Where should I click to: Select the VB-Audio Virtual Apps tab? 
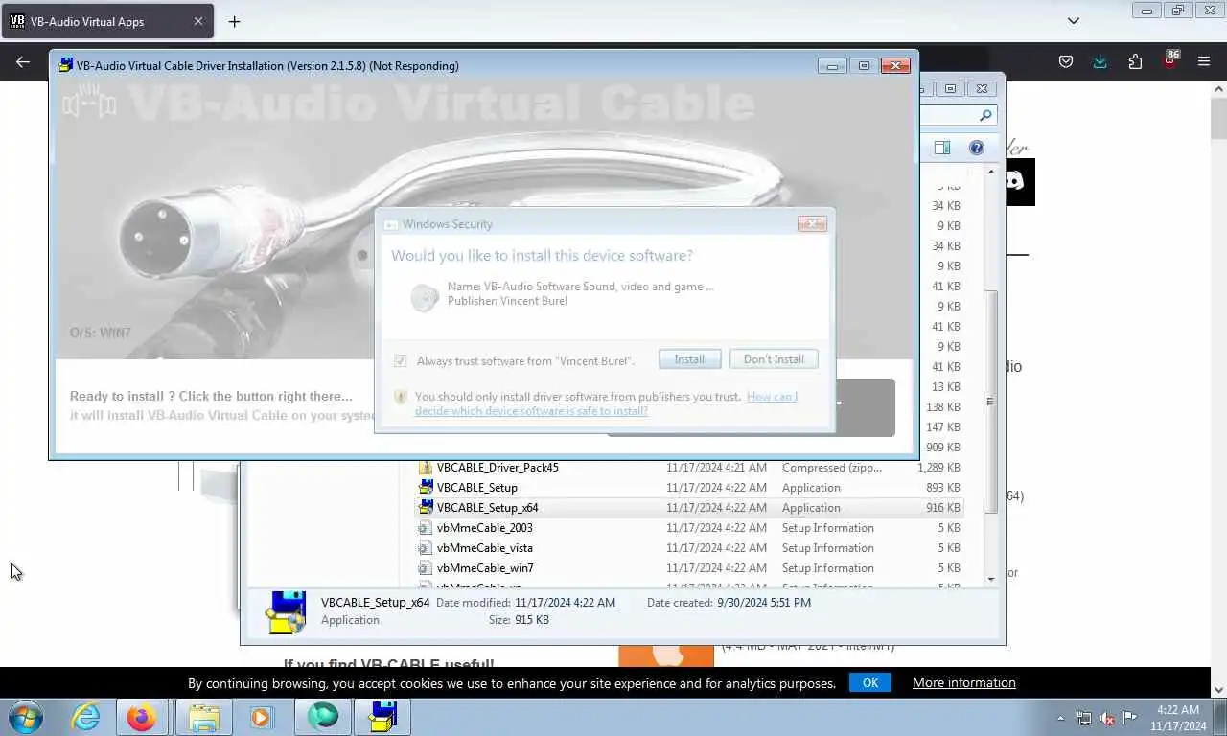107,21
